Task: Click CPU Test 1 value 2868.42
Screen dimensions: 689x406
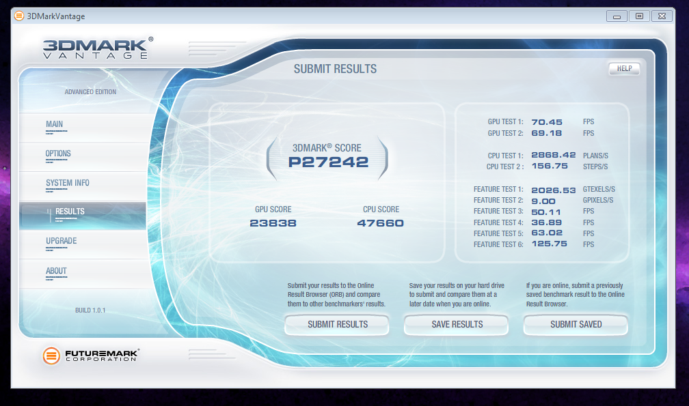Action: coord(554,155)
